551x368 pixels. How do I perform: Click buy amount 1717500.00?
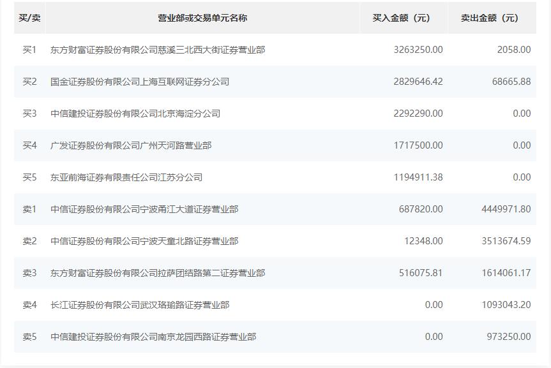(x=418, y=145)
